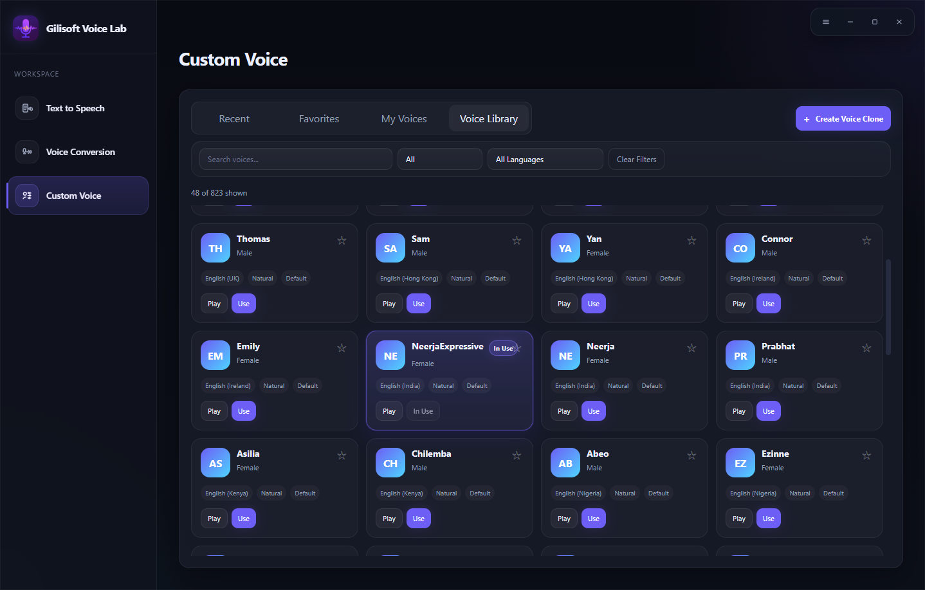Use the Emily voice
This screenshot has width=925, height=590.
coord(244,411)
